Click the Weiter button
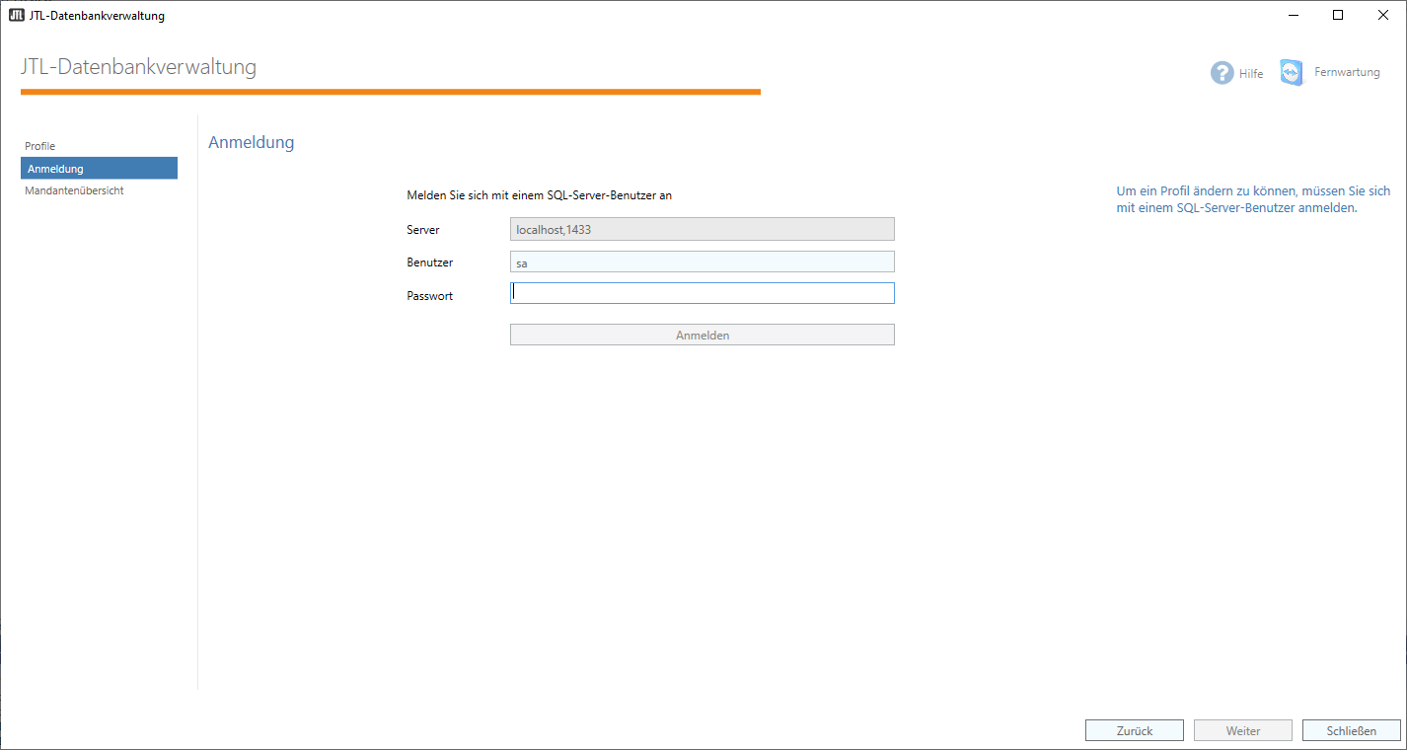 point(1243,731)
